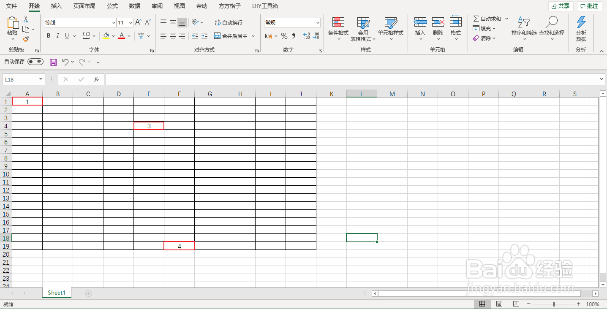607x309 pixels.
Task: Switch to Normal view in status bar
Action: (x=482, y=304)
